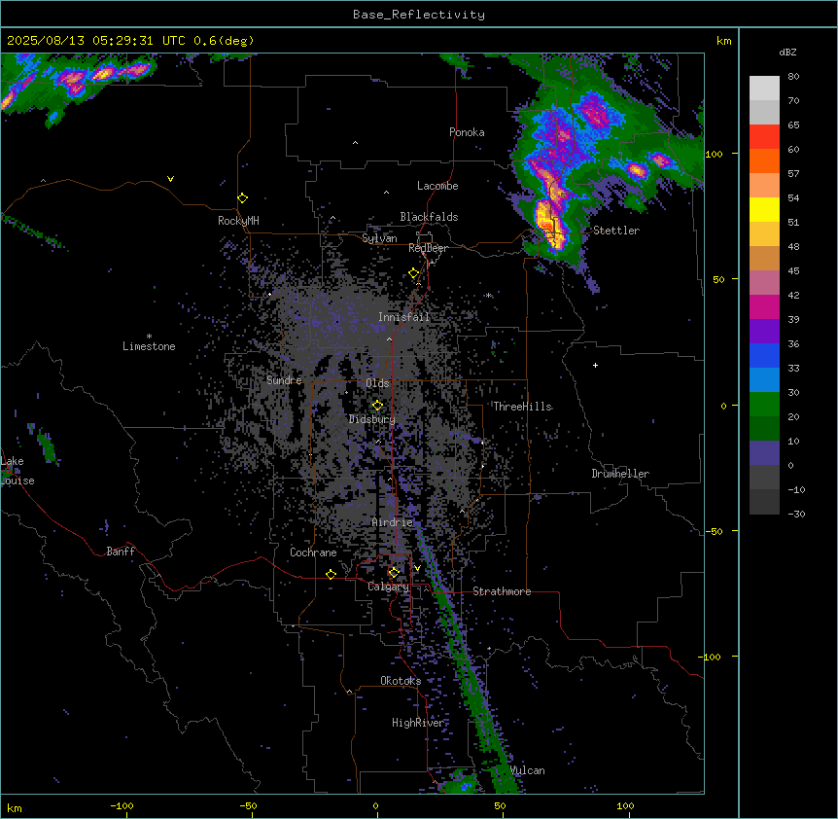Click the Calgary city label

click(x=388, y=587)
